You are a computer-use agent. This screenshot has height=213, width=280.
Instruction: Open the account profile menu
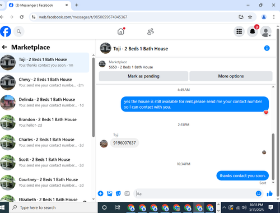coord(266,31)
